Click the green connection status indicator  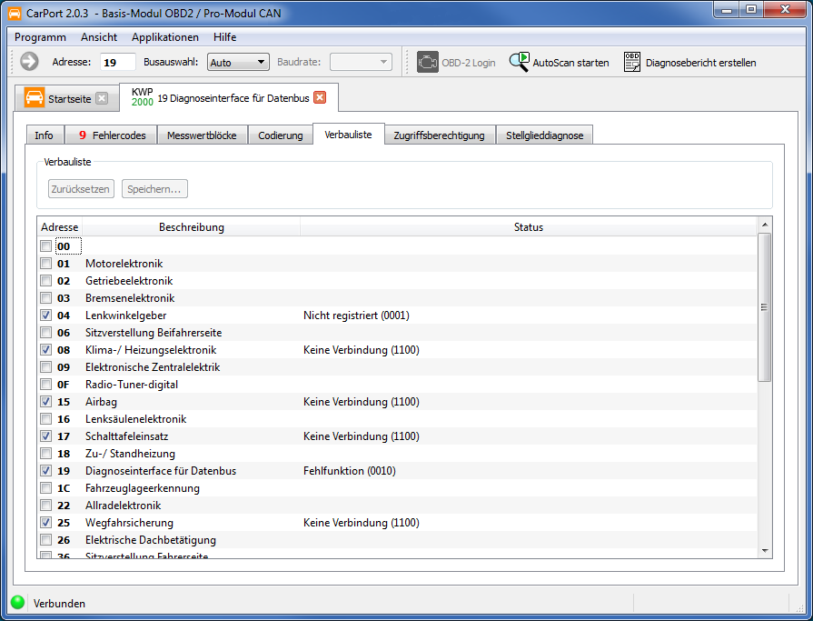[17, 602]
